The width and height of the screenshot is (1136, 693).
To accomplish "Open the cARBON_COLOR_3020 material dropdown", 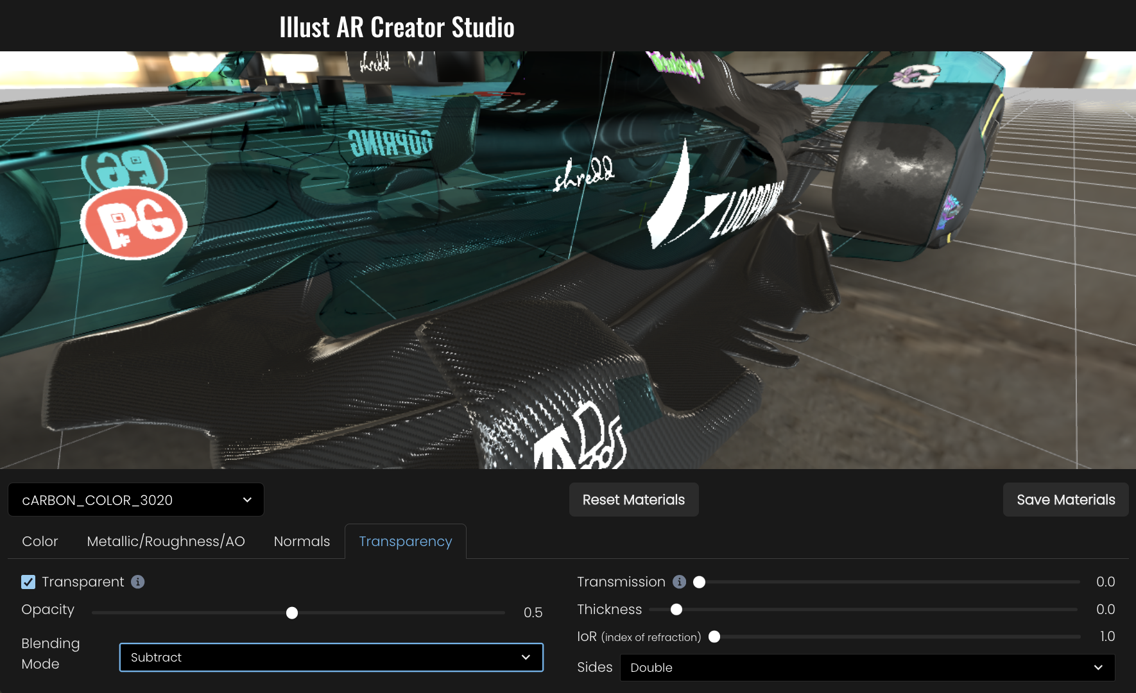I will click(135, 500).
